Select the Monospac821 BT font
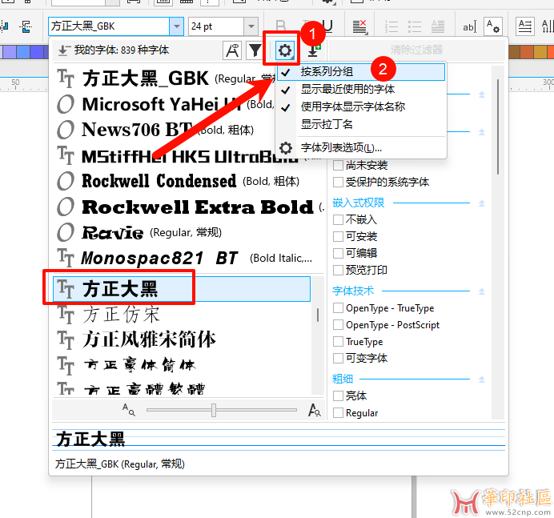Viewport: 554px width, 518px height. 188,259
